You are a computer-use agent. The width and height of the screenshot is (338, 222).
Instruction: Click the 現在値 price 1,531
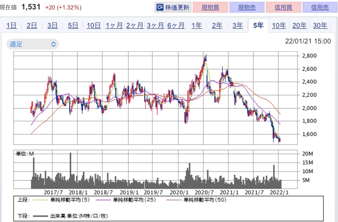pos(31,7)
